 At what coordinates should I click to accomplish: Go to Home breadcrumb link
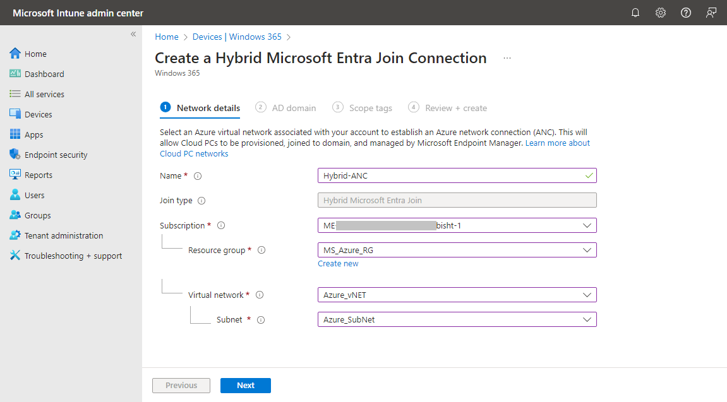point(167,37)
